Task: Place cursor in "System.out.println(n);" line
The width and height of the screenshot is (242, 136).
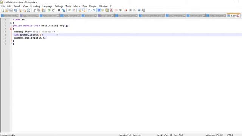Action: (x=31, y=38)
